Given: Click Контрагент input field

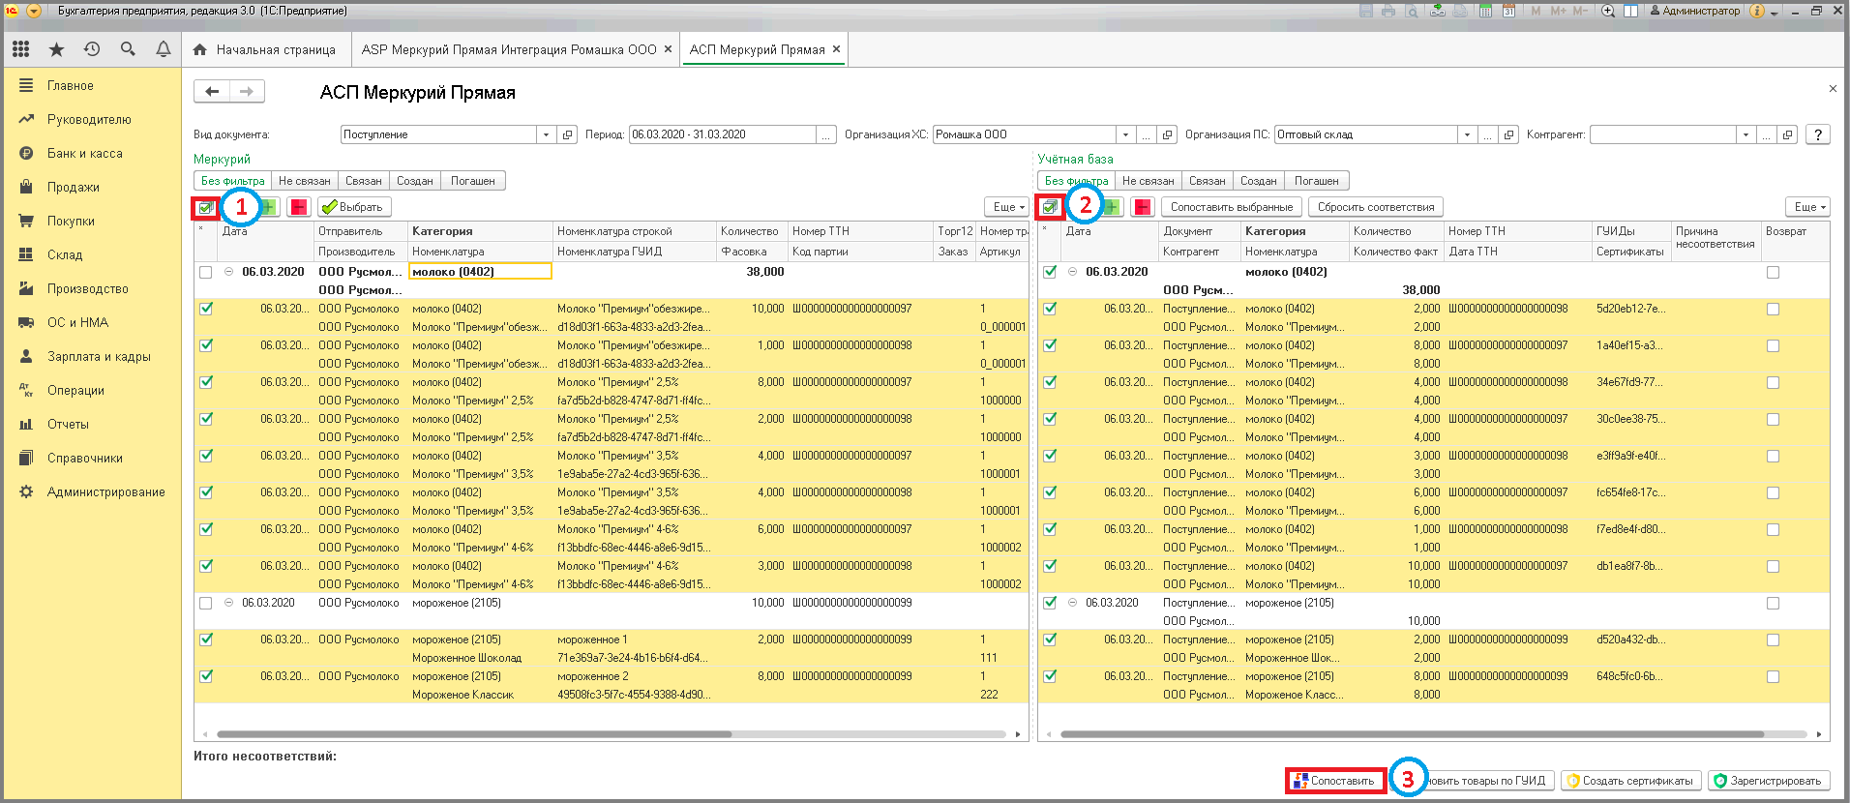Looking at the screenshot, I should (x=1663, y=134).
